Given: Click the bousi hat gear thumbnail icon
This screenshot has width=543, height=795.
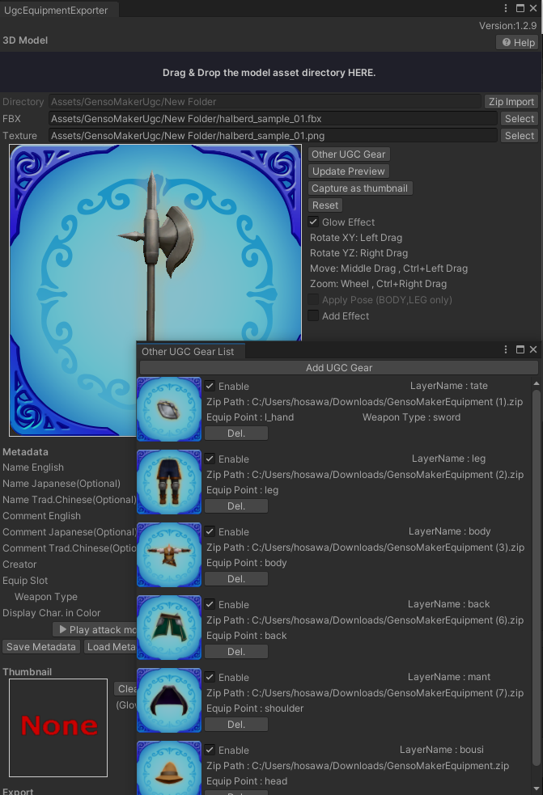Looking at the screenshot, I should click(169, 768).
